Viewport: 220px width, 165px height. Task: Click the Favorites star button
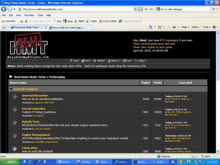pyautogui.click(x=9, y=21)
